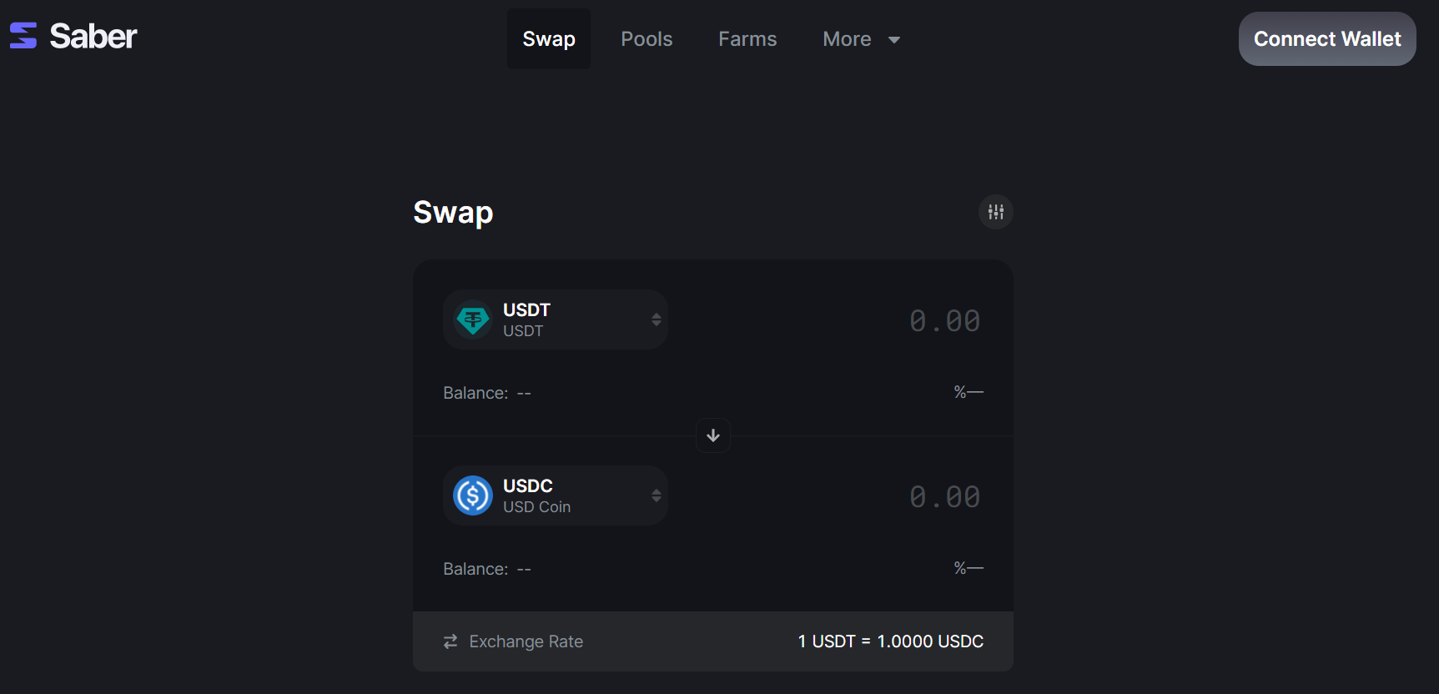Click the Saber brand name link
This screenshot has height=694, width=1439.
click(x=93, y=37)
